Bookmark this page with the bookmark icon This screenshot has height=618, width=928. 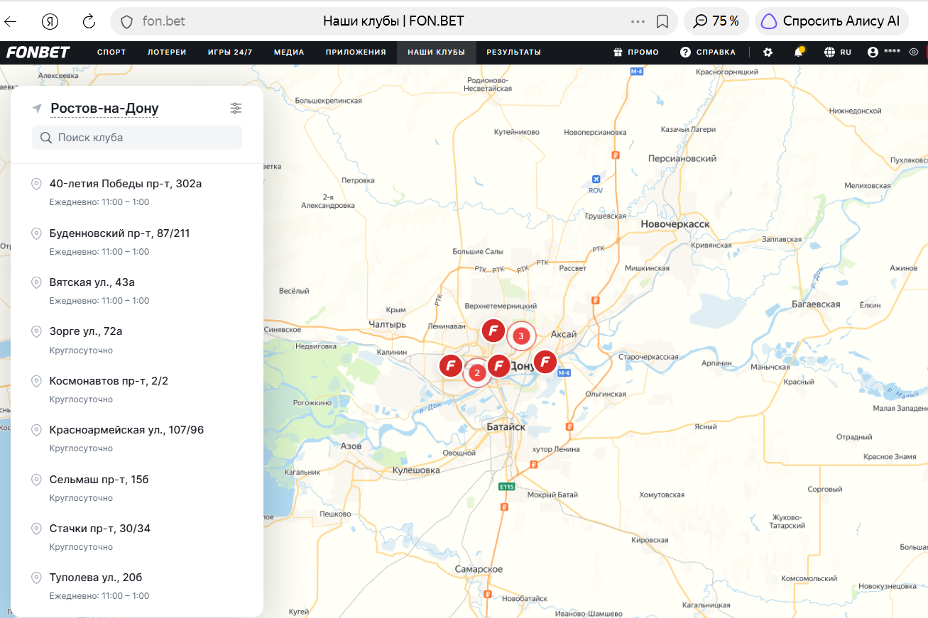click(x=662, y=21)
